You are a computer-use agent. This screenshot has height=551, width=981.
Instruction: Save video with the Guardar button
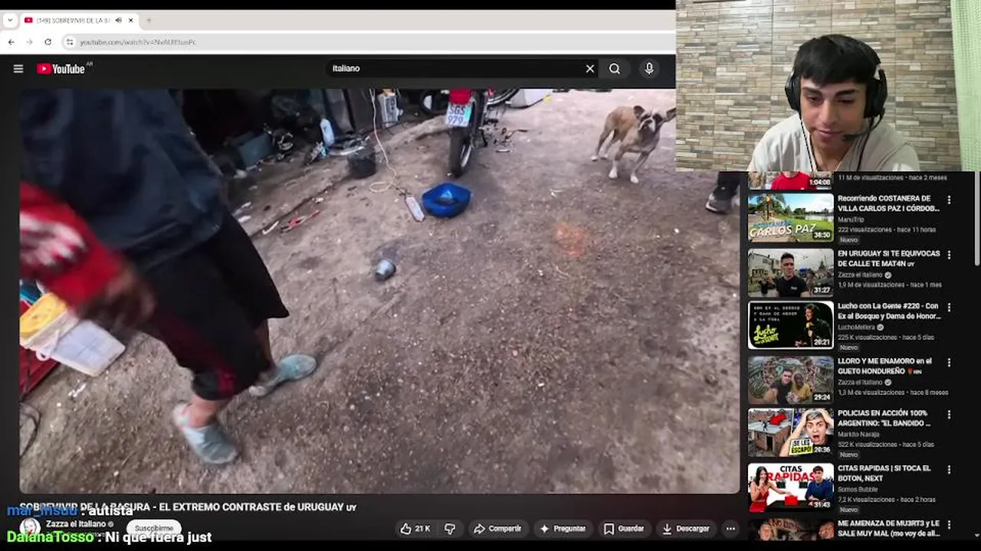point(624,529)
